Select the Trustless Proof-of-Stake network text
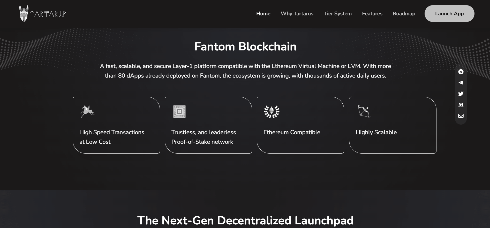Image resolution: width=490 pixels, height=228 pixels. click(203, 137)
